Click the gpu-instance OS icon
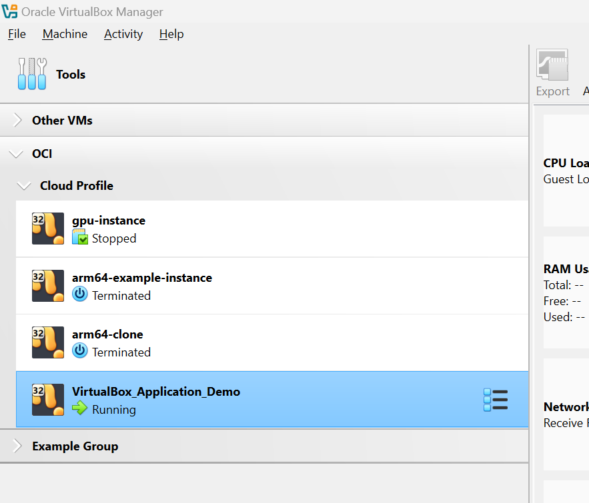This screenshot has height=503, width=589. click(48, 229)
